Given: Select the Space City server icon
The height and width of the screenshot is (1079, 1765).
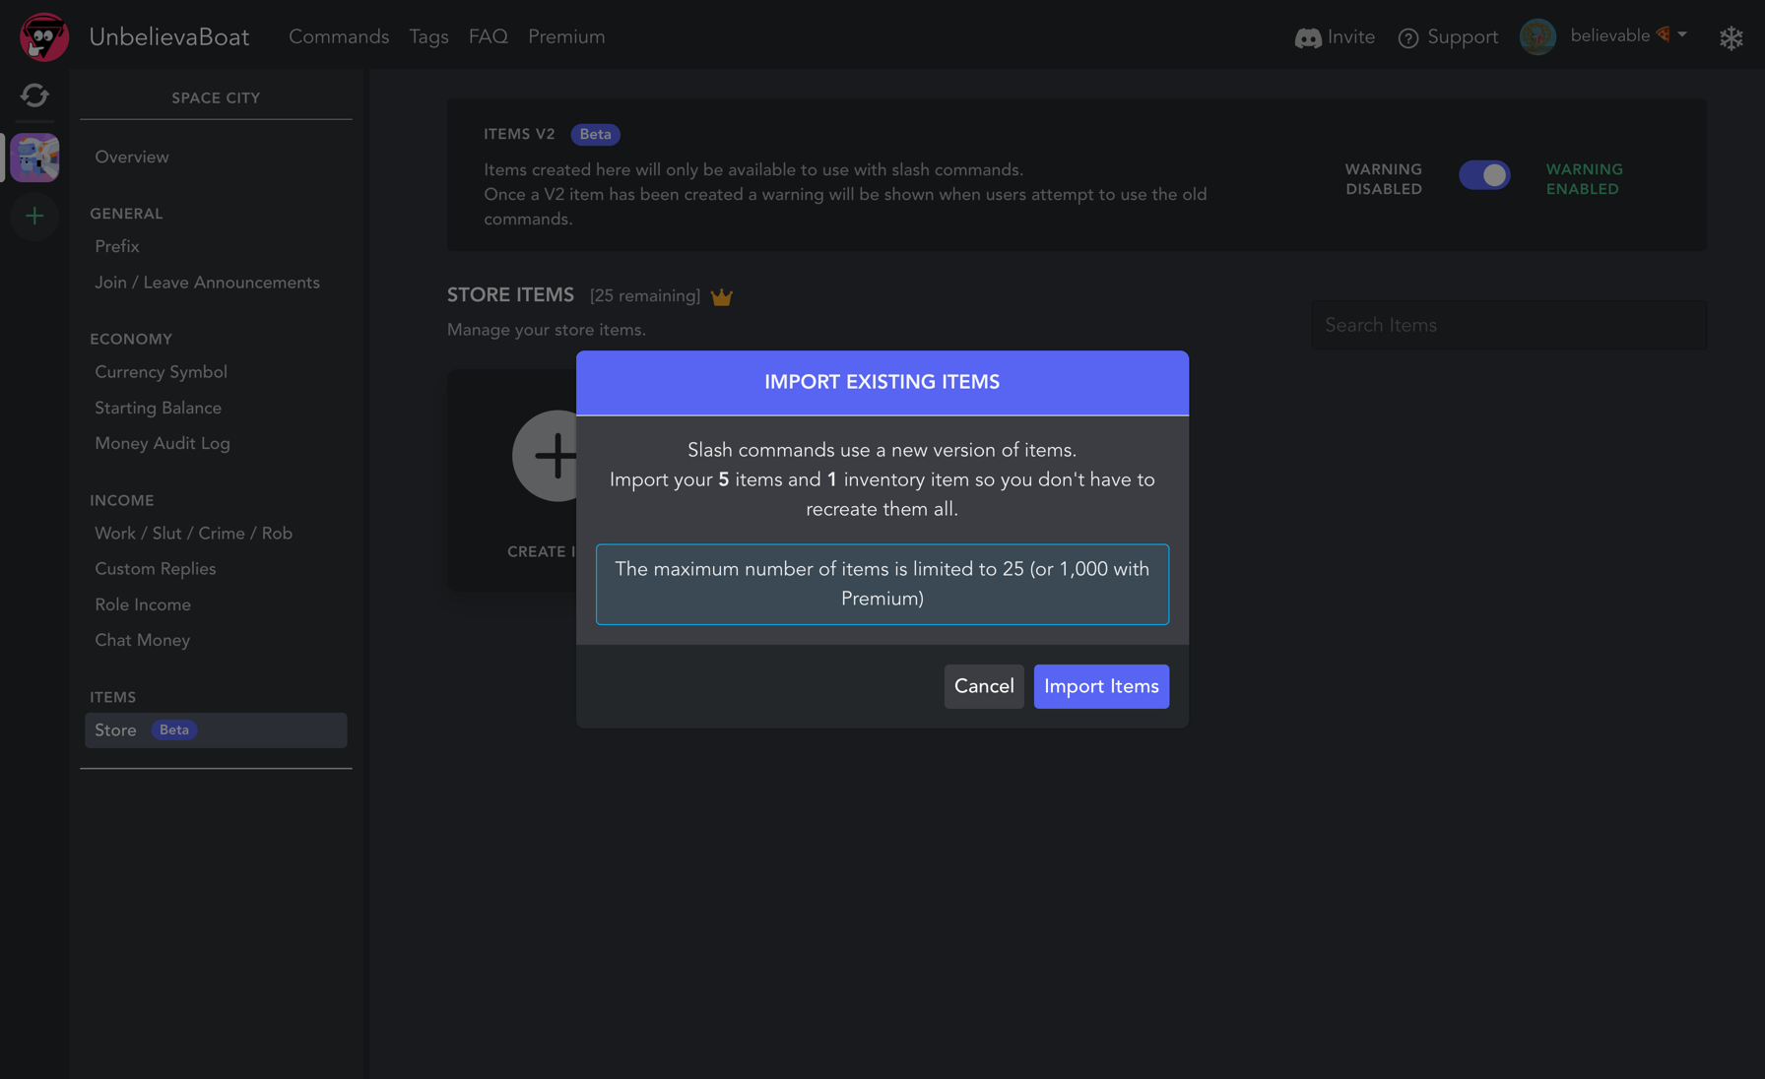Looking at the screenshot, I should (35, 158).
